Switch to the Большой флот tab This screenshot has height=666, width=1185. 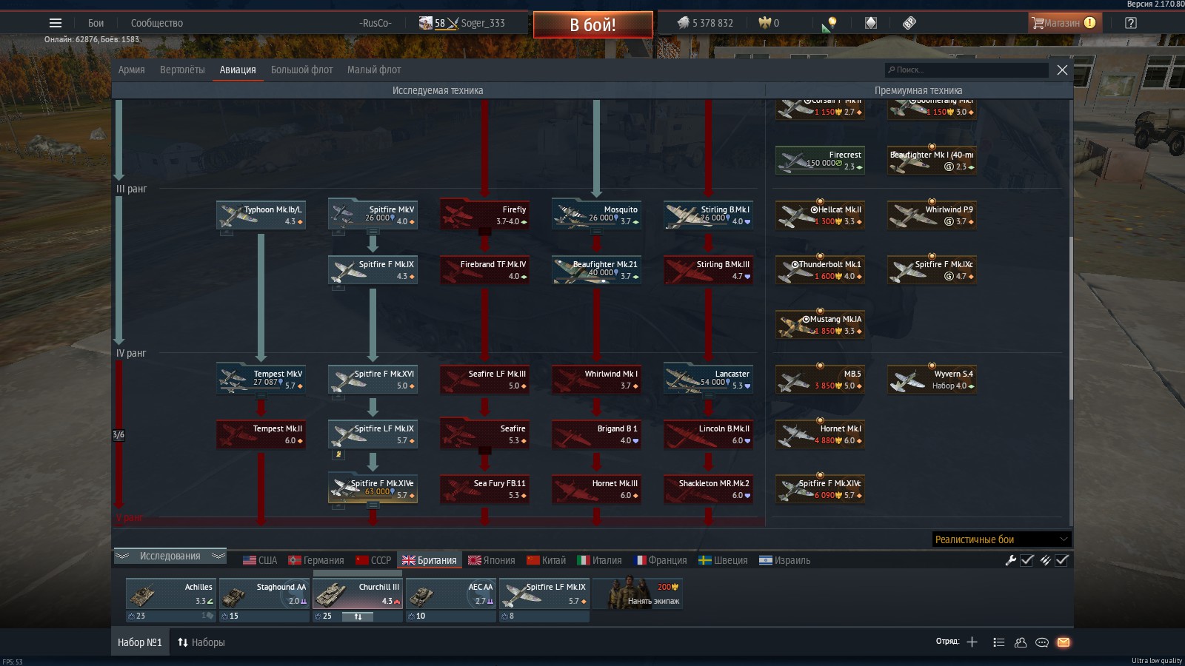click(x=301, y=70)
